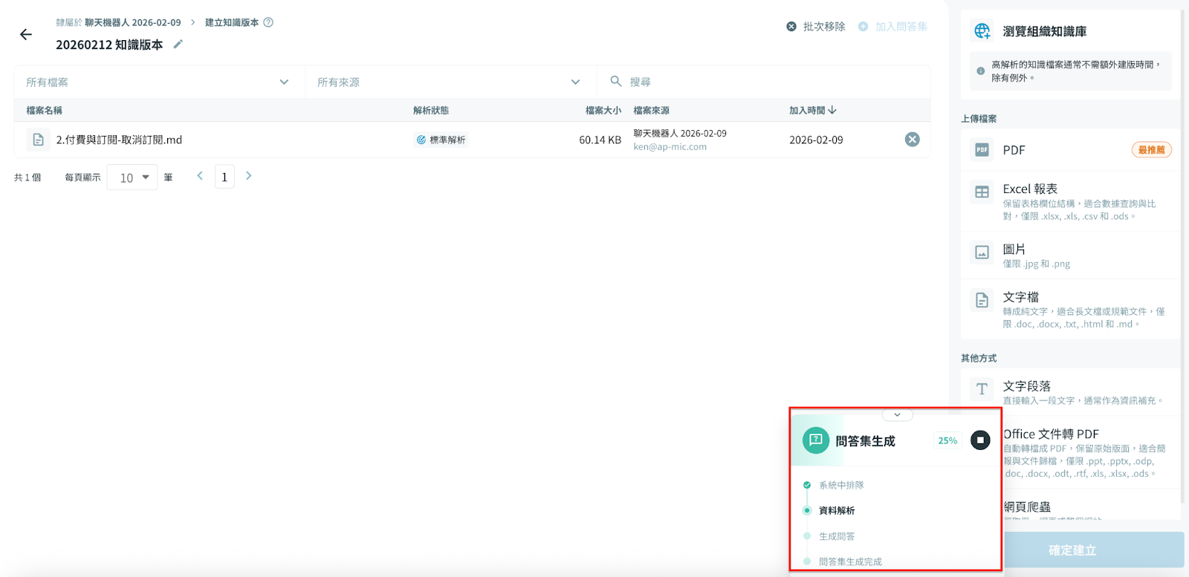Click the 批次移除 button
This screenshot has height=577, width=1189.
[x=816, y=27]
